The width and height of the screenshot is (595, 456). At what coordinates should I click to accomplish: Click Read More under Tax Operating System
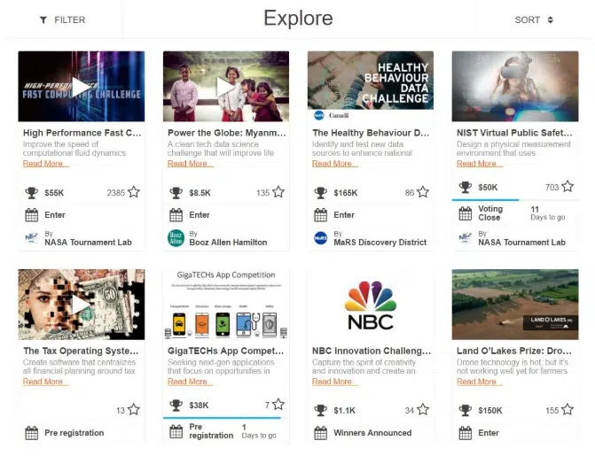(46, 382)
